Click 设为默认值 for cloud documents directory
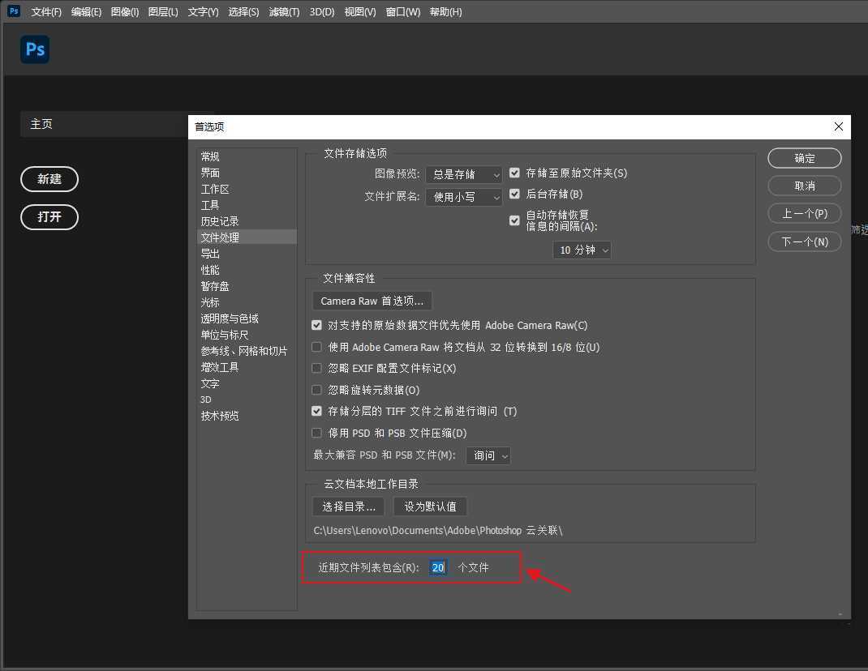 click(x=429, y=506)
